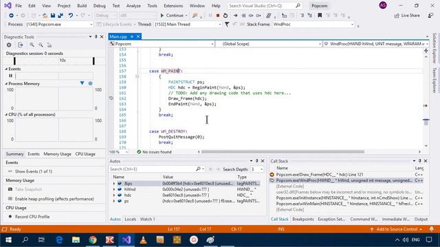This screenshot has width=440, height=247.
Task: Click the Diagnostic Tools zoom out icon
Action: (x=41, y=45)
